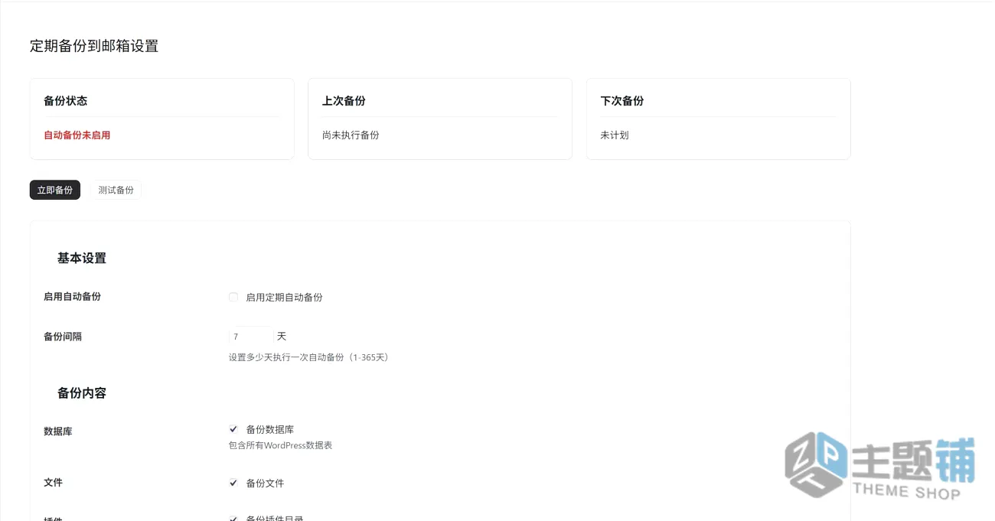The height and width of the screenshot is (521, 995).
Task: Click the 测试备份 button
Action: tap(116, 190)
